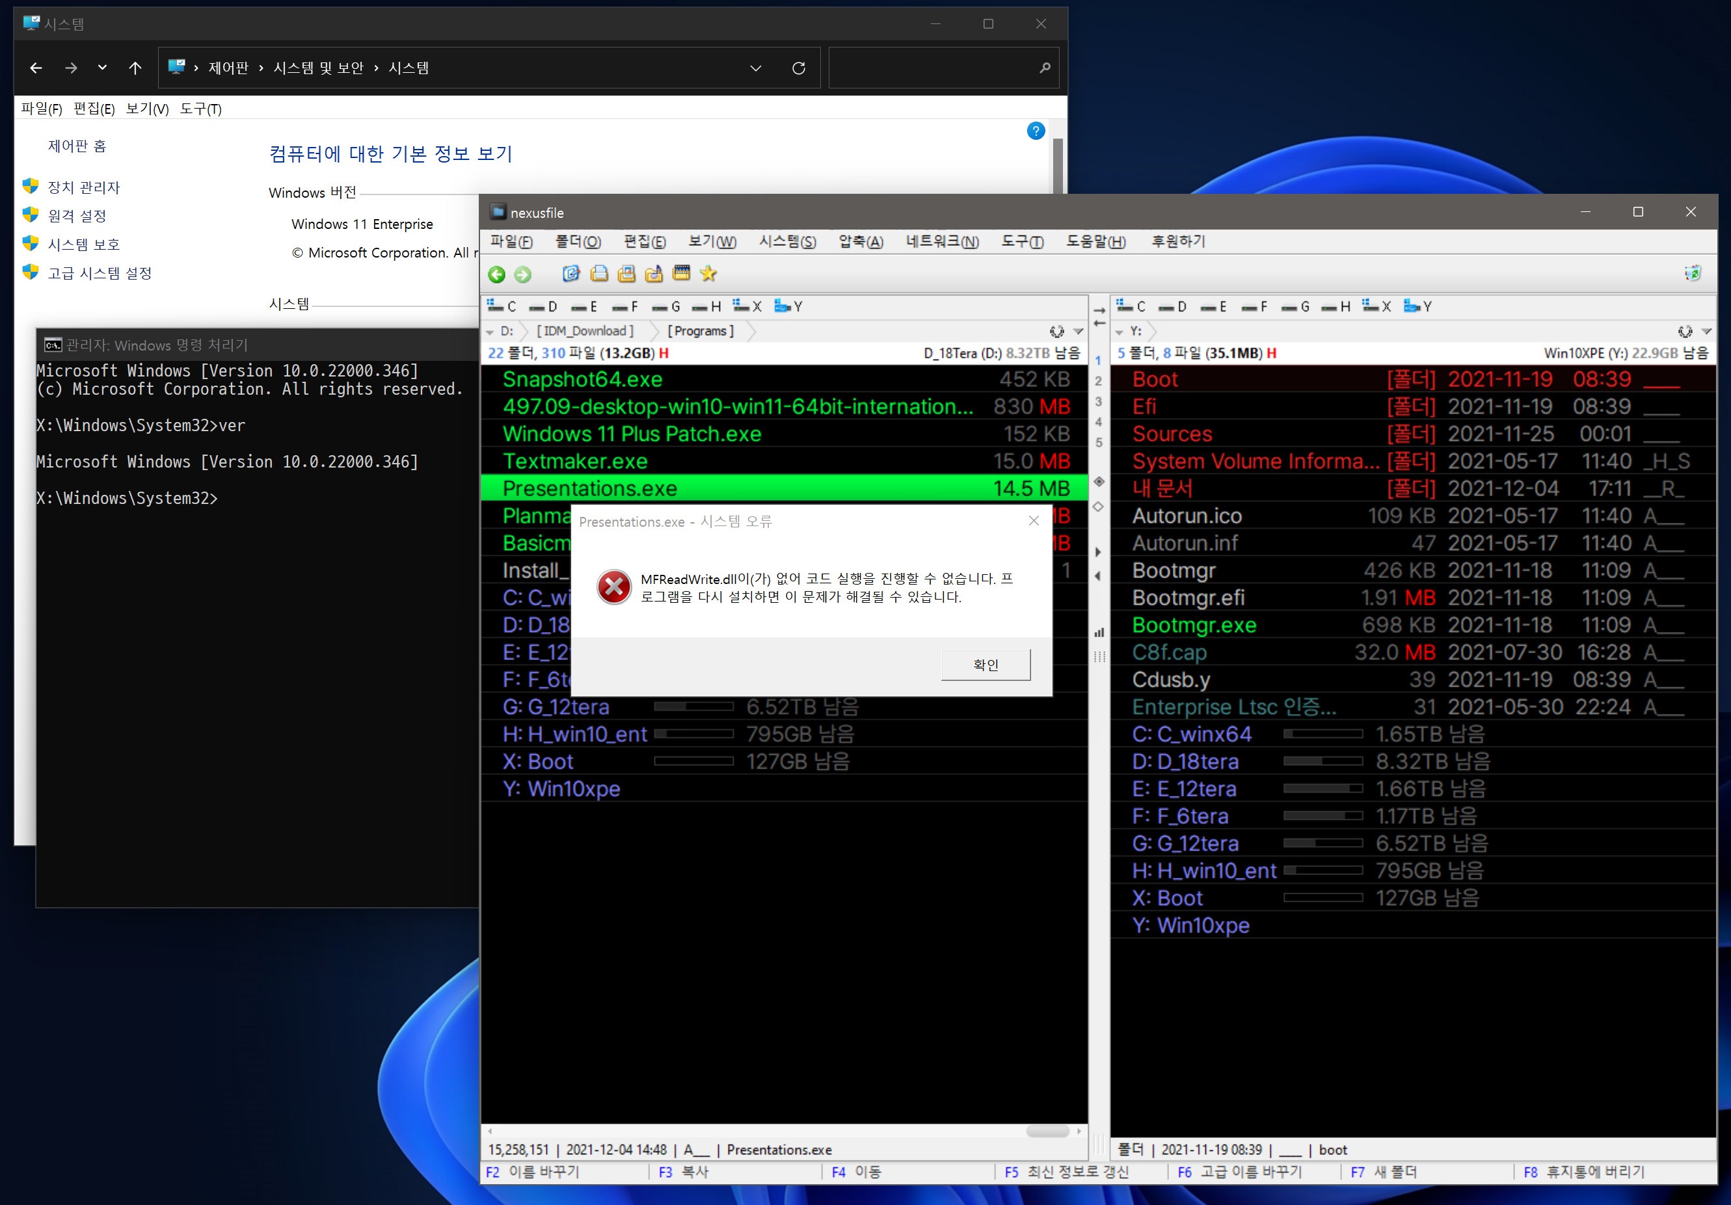Click F5 최신 정보로 갱신 function key
Viewport: 1731px width, 1205px height.
click(x=1067, y=1172)
